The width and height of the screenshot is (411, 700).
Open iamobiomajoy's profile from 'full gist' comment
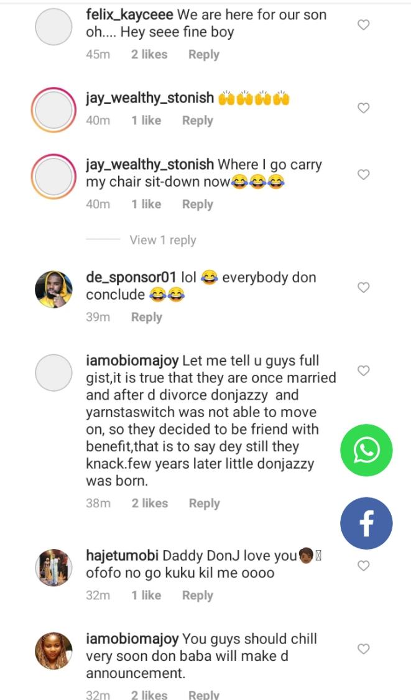[132, 361]
